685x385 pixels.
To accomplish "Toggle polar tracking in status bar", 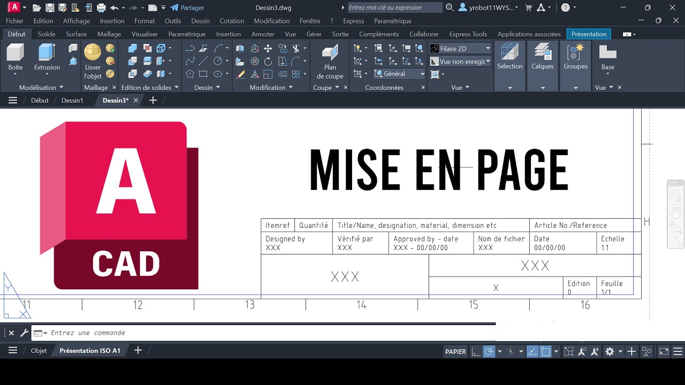I will pyautogui.click(x=489, y=351).
